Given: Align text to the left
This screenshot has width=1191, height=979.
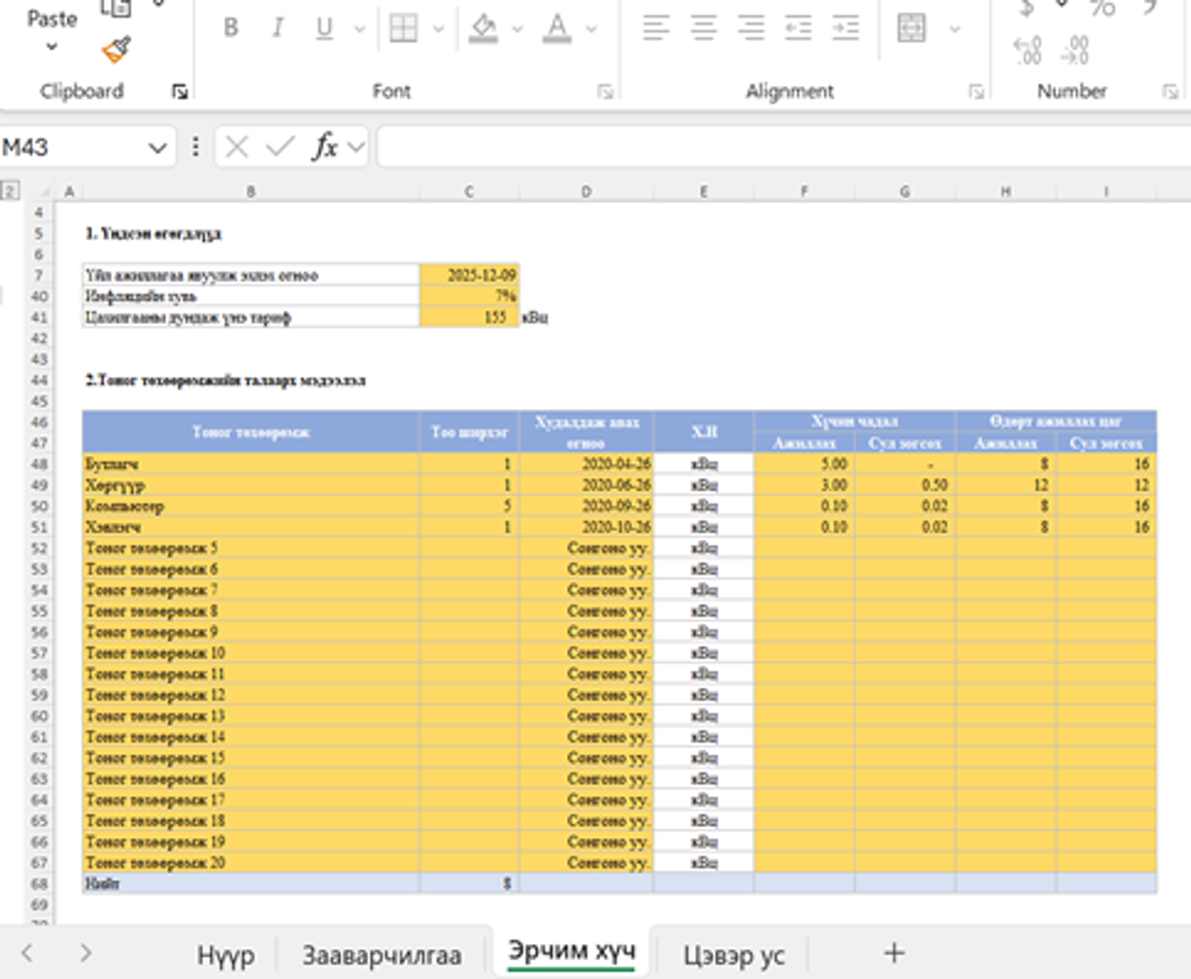Looking at the screenshot, I should [656, 29].
